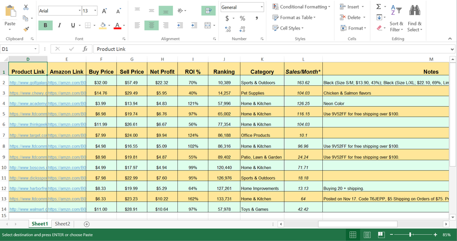Decrease the cell indent
This screenshot has width=457, height=241.
(180, 25)
